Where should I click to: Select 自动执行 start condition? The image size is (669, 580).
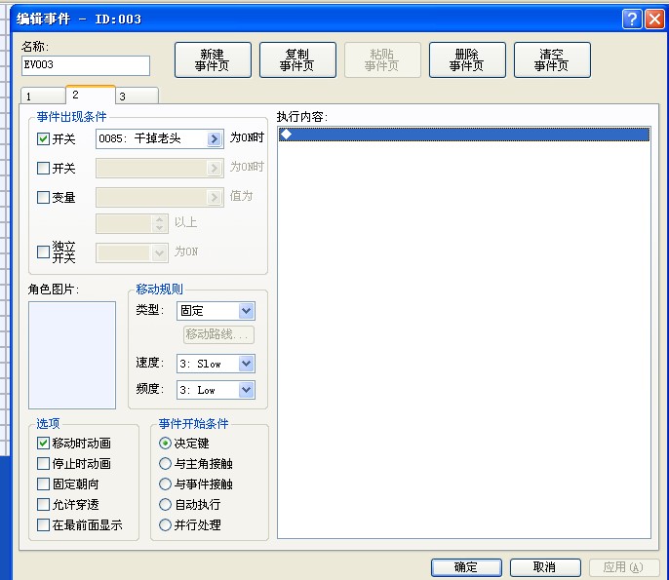tap(165, 505)
